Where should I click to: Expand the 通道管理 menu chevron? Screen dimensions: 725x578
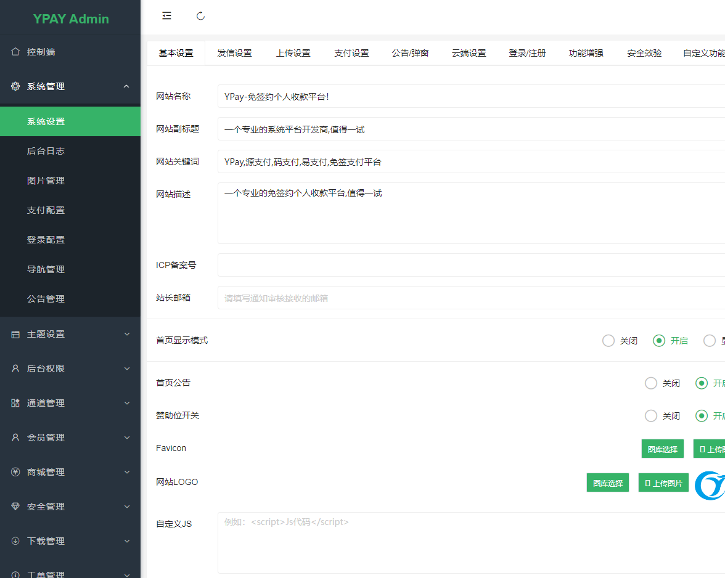127,403
